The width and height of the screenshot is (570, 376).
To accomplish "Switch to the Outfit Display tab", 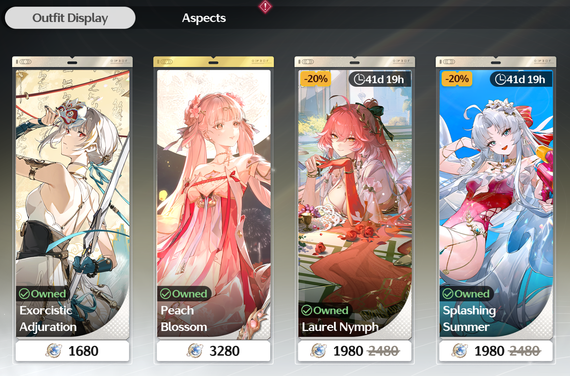I will point(70,18).
